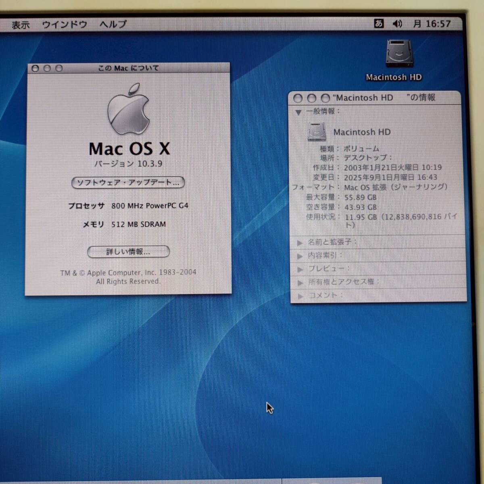Click the Mac OS 拡張 format value

point(396,187)
